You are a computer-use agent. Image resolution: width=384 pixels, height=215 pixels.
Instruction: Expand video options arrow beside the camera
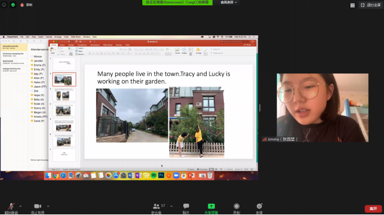click(48, 206)
